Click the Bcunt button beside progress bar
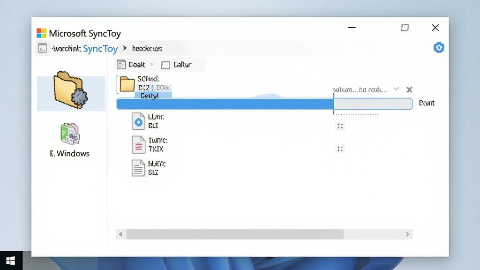480x270 pixels. click(x=427, y=103)
